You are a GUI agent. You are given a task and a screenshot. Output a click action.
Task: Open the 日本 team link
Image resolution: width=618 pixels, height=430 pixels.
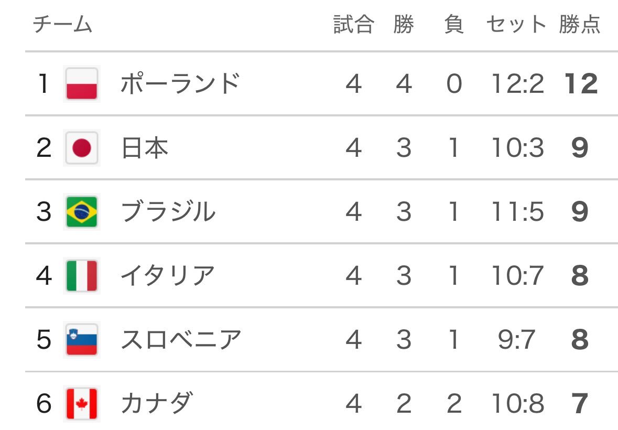(x=145, y=148)
